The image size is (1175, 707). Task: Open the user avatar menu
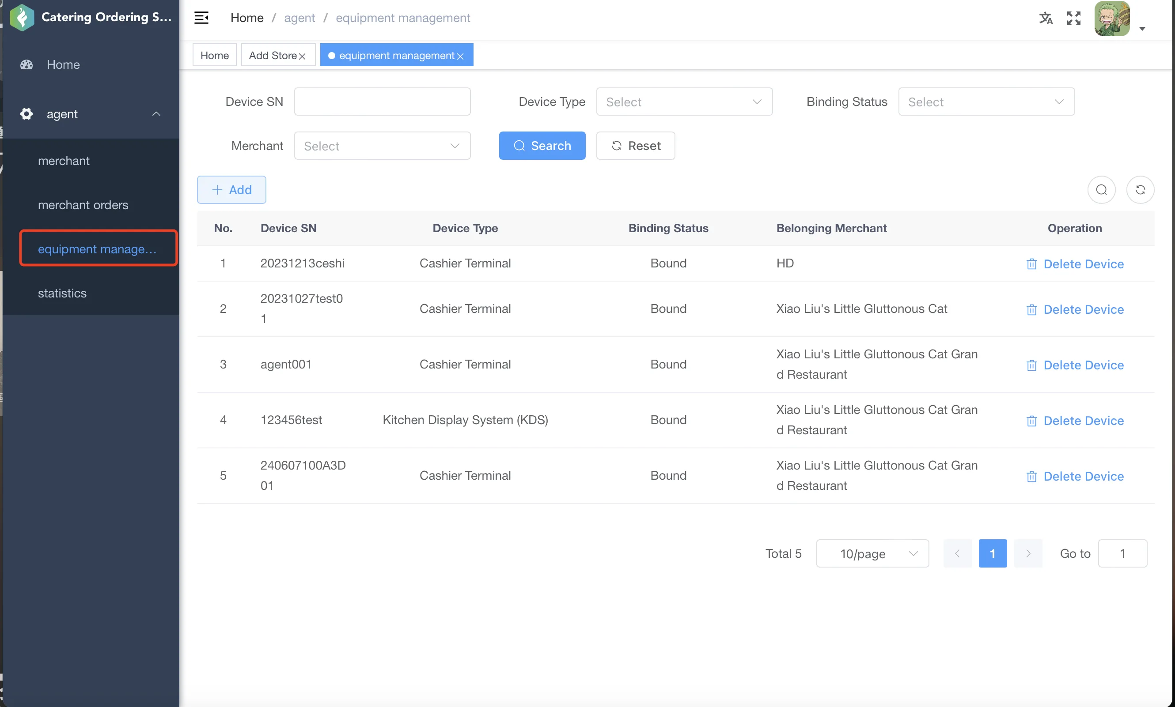coord(1112,19)
